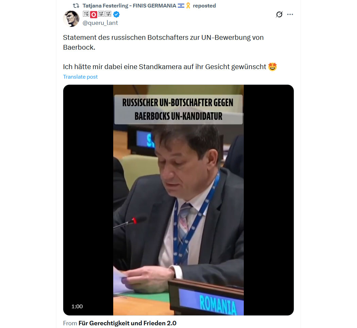Click the repost arrows icon
Screen dimensions: 357x328
(x=76, y=6)
